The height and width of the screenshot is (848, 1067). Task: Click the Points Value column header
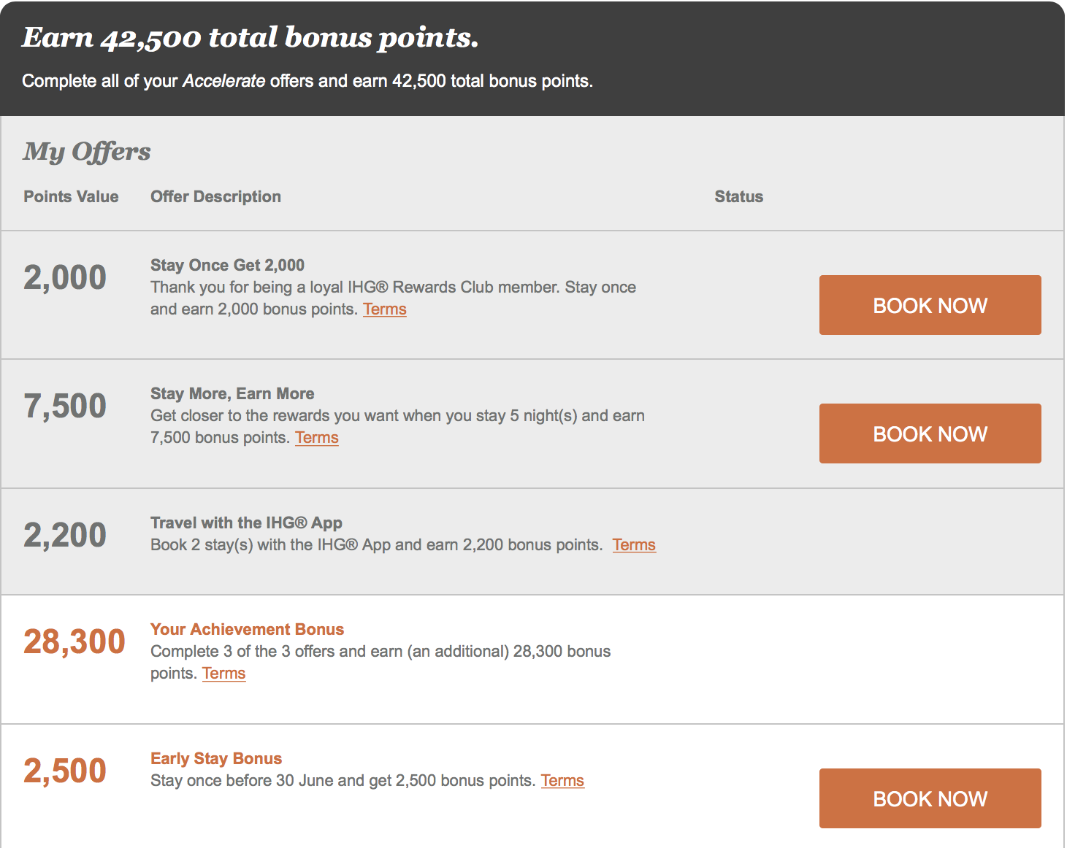coord(71,196)
